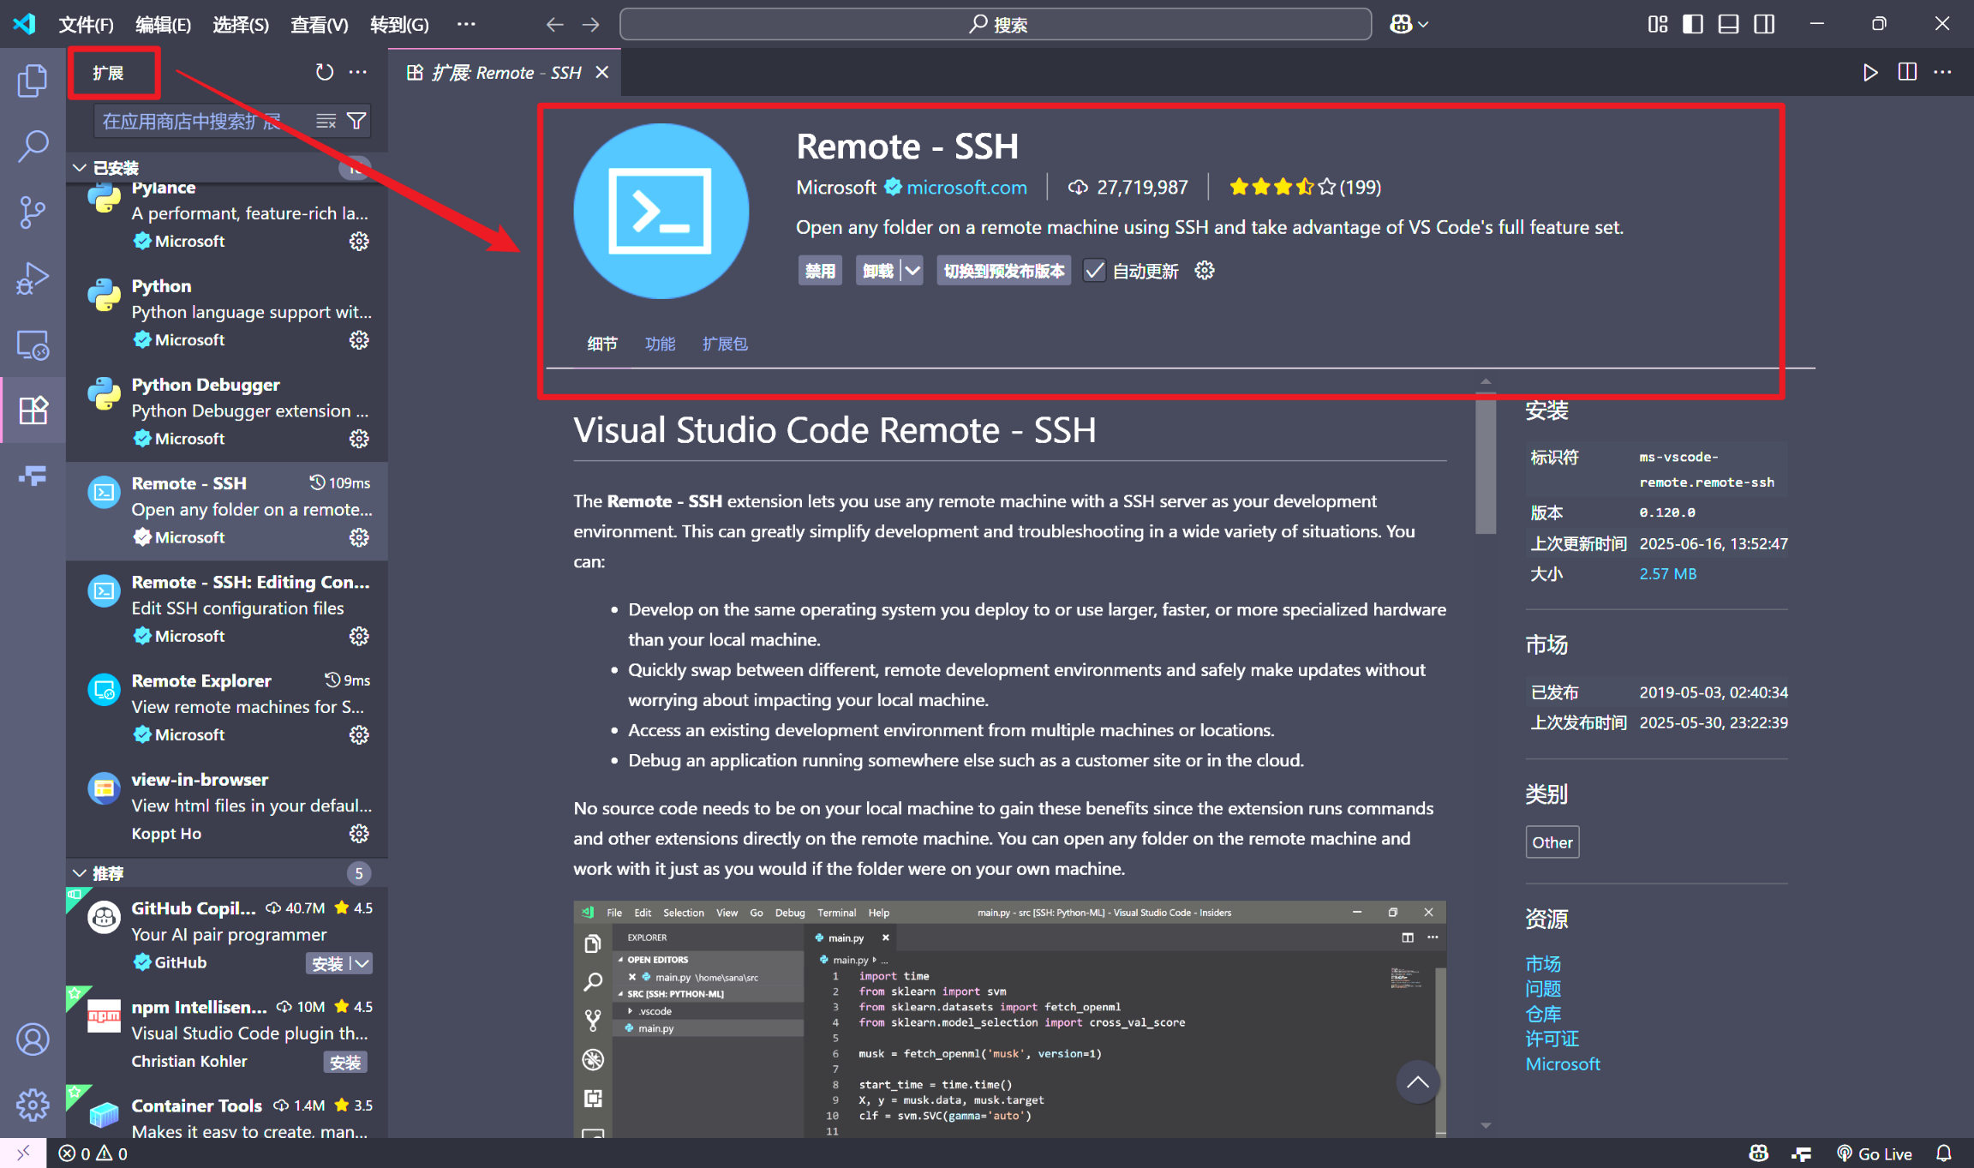The height and width of the screenshot is (1168, 1974).
Task: Toggle the bottom panel layout button
Action: pyautogui.click(x=1728, y=24)
